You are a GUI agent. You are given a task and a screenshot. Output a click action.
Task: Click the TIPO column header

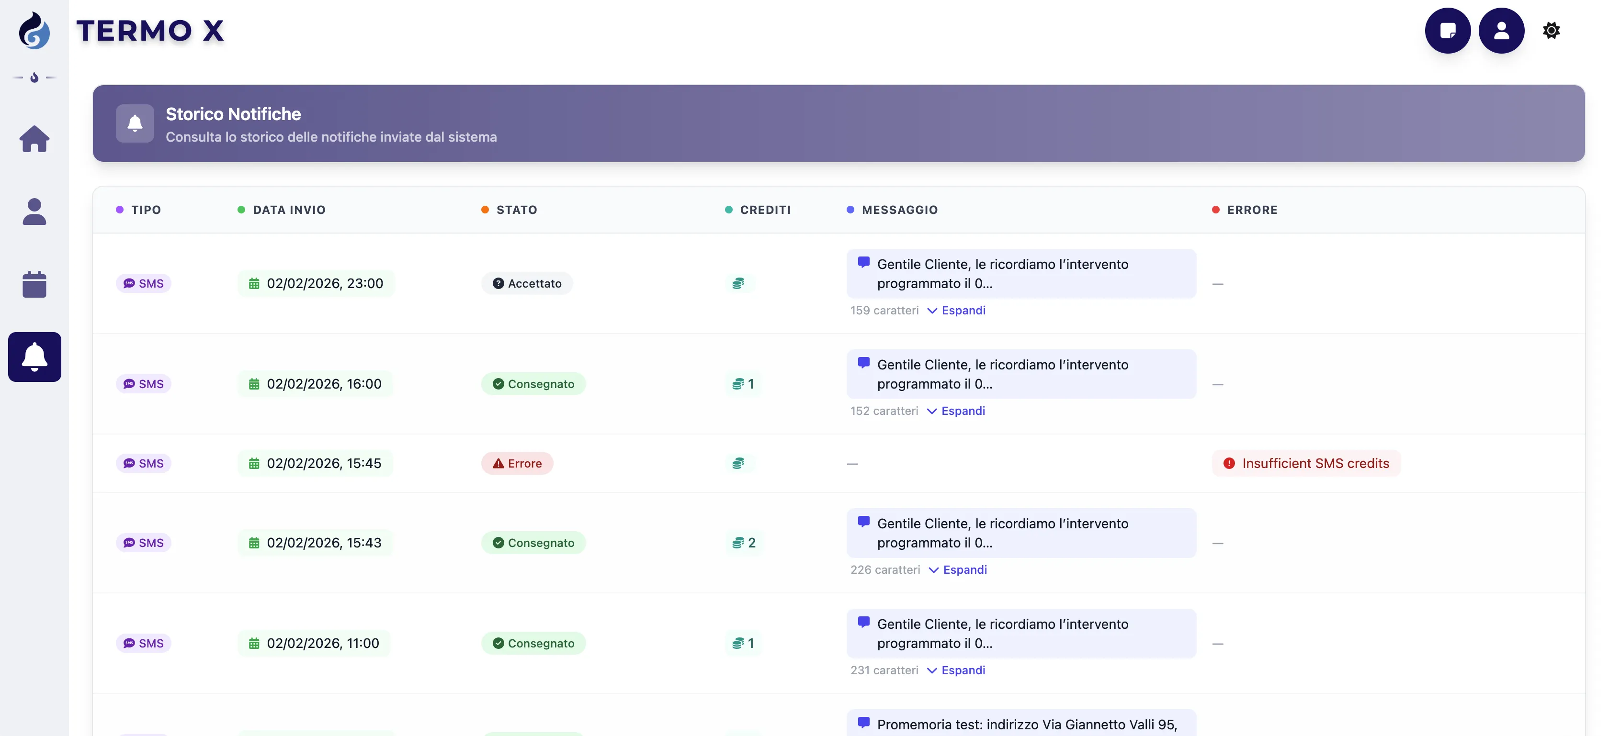tap(139, 210)
